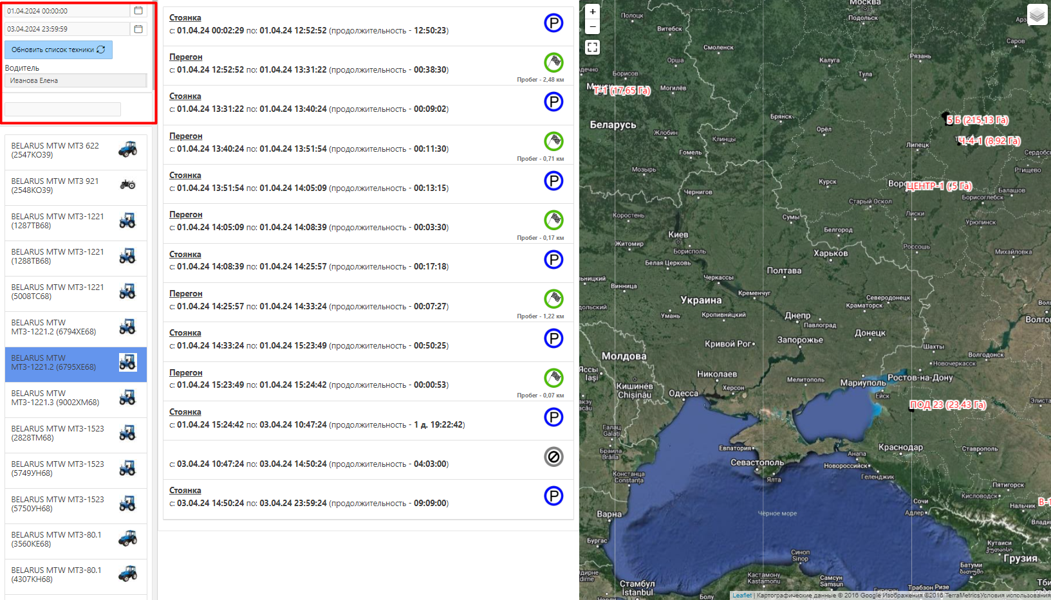This screenshot has width=1051, height=600.
Task: Click map field label 5 Б (215,13 га)
Action: [977, 120]
